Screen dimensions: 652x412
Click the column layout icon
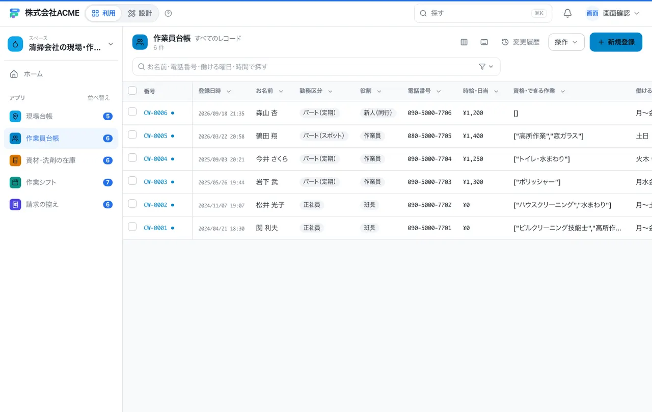(x=464, y=42)
